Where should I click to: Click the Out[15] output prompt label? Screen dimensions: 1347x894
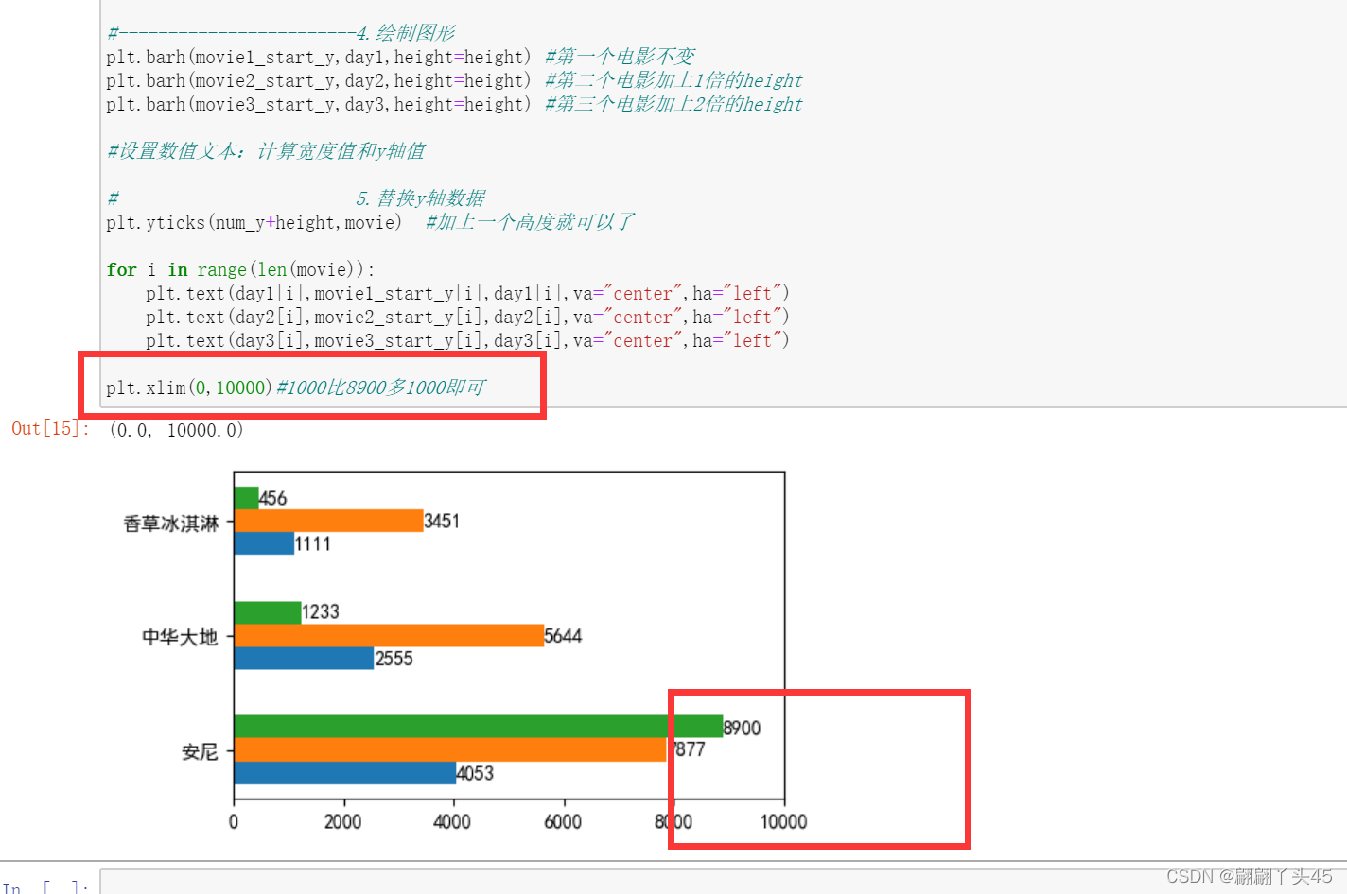51,429
